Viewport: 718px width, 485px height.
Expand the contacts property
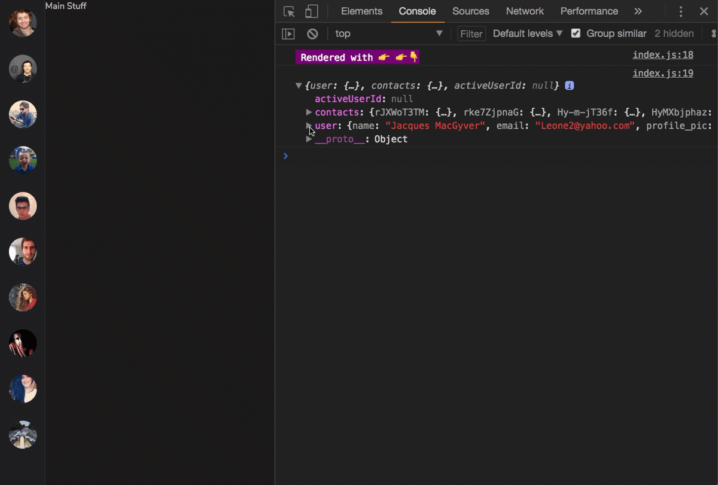pos(309,112)
